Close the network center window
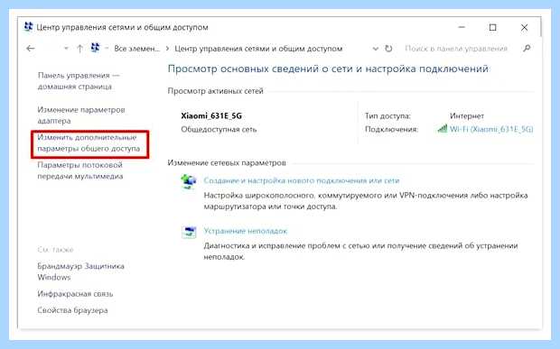This screenshot has width=560, height=349. (524, 27)
